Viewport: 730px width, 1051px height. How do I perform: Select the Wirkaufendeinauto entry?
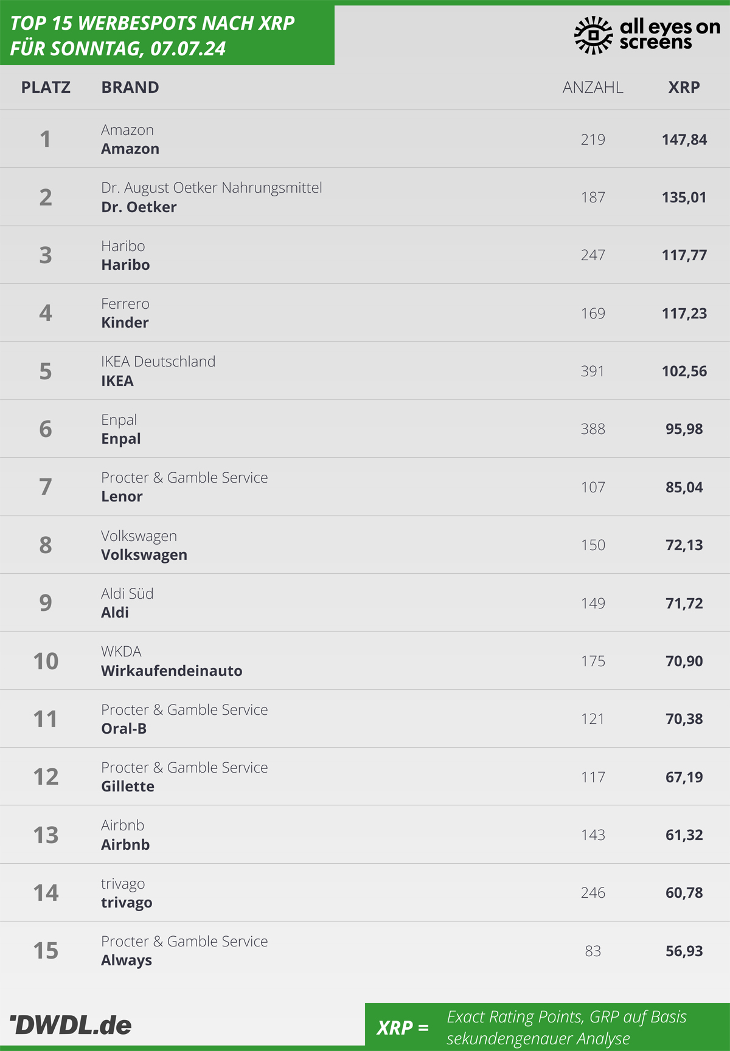point(365,661)
